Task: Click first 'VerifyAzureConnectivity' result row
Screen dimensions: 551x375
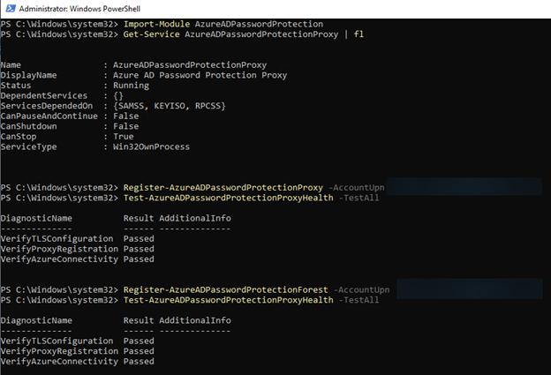Action: [x=78, y=259]
